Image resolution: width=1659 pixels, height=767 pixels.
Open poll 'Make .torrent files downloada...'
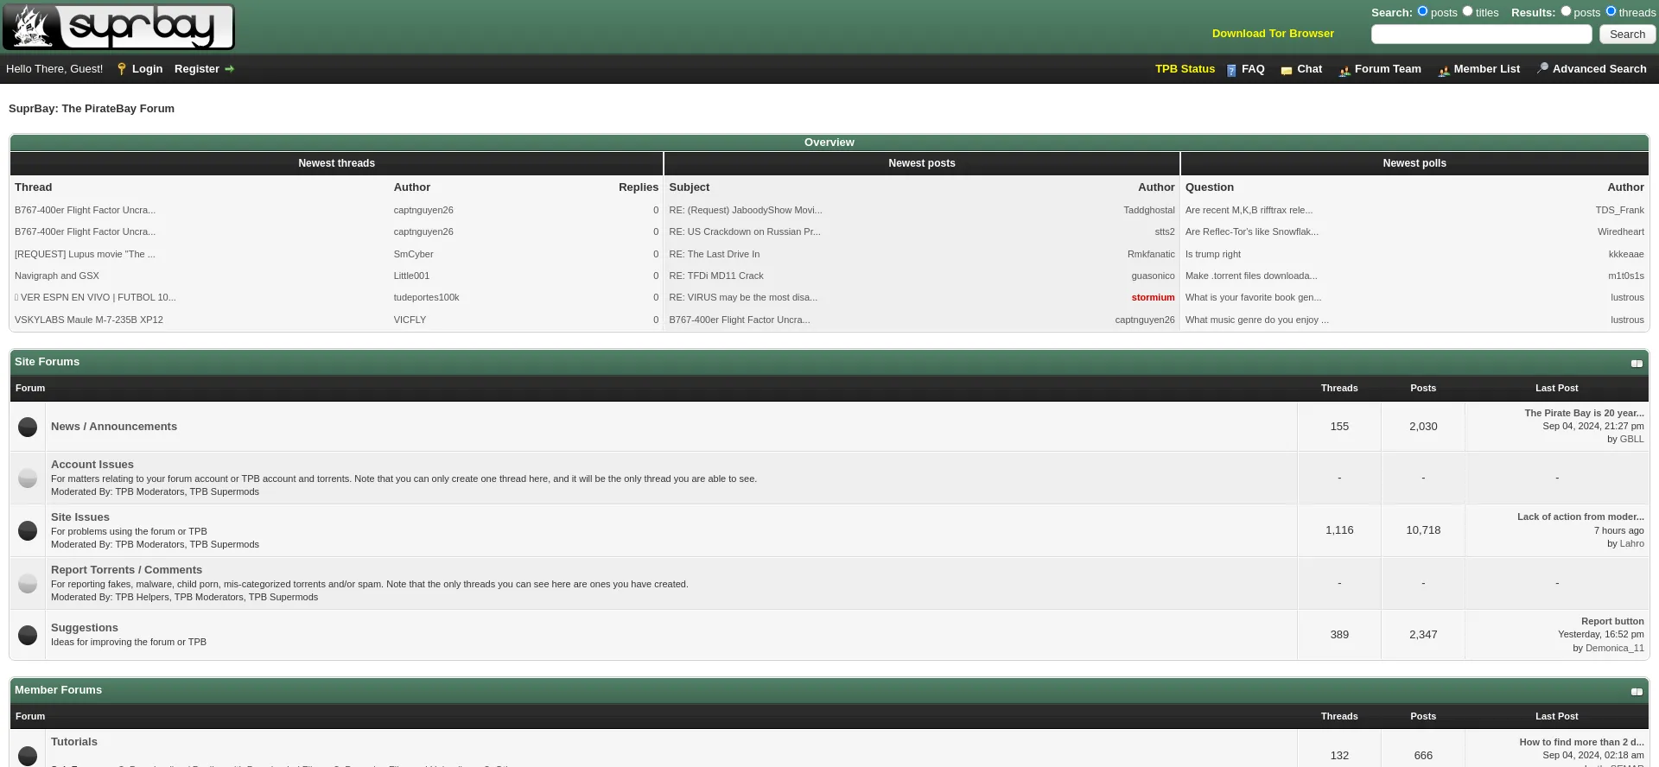click(1251, 276)
